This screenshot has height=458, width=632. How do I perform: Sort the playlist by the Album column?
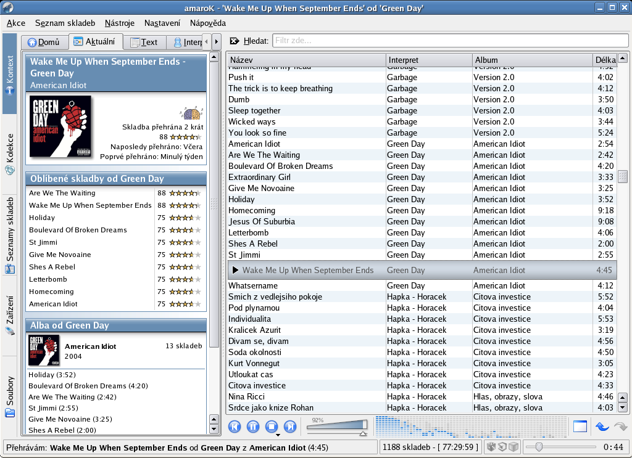tap(533, 60)
